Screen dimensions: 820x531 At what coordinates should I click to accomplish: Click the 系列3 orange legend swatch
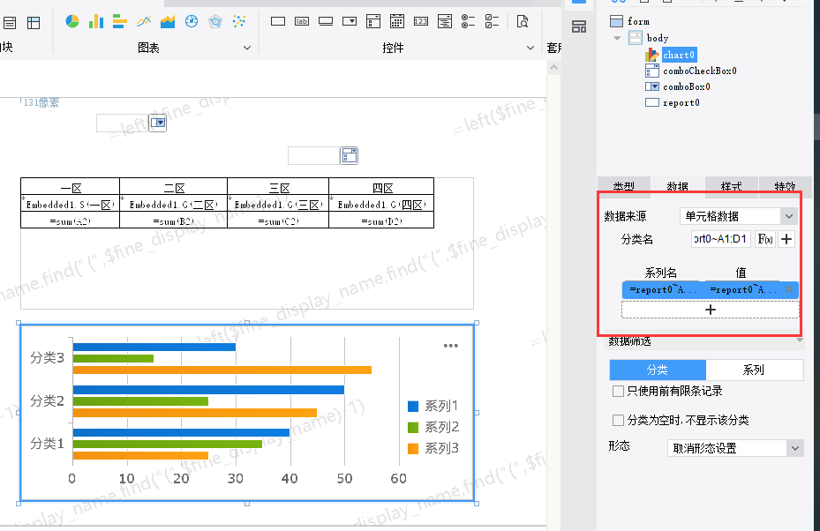tap(413, 448)
